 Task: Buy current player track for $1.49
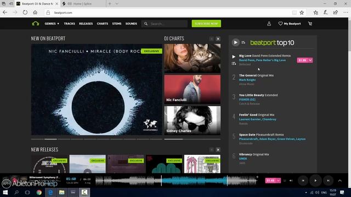[270, 181]
